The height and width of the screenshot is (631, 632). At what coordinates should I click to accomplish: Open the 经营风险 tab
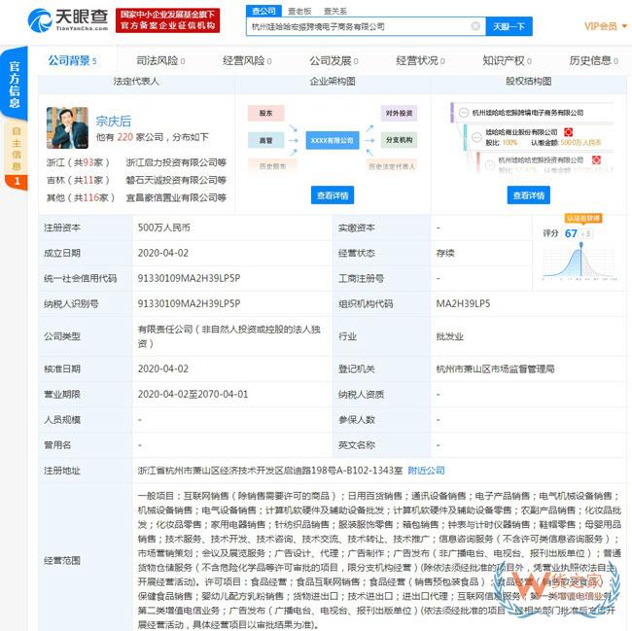coord(247,61)
